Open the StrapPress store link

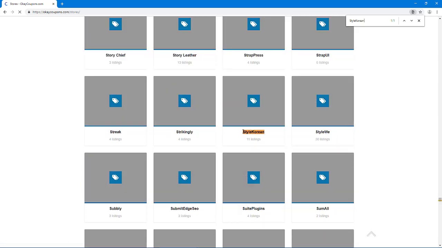(x=253, y=55)
